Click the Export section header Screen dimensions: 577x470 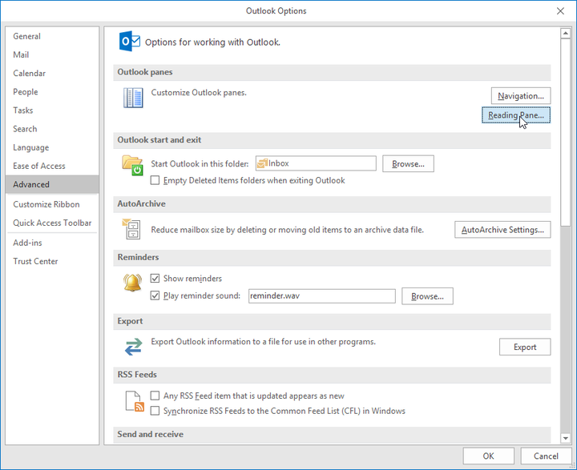pos(332,321)
